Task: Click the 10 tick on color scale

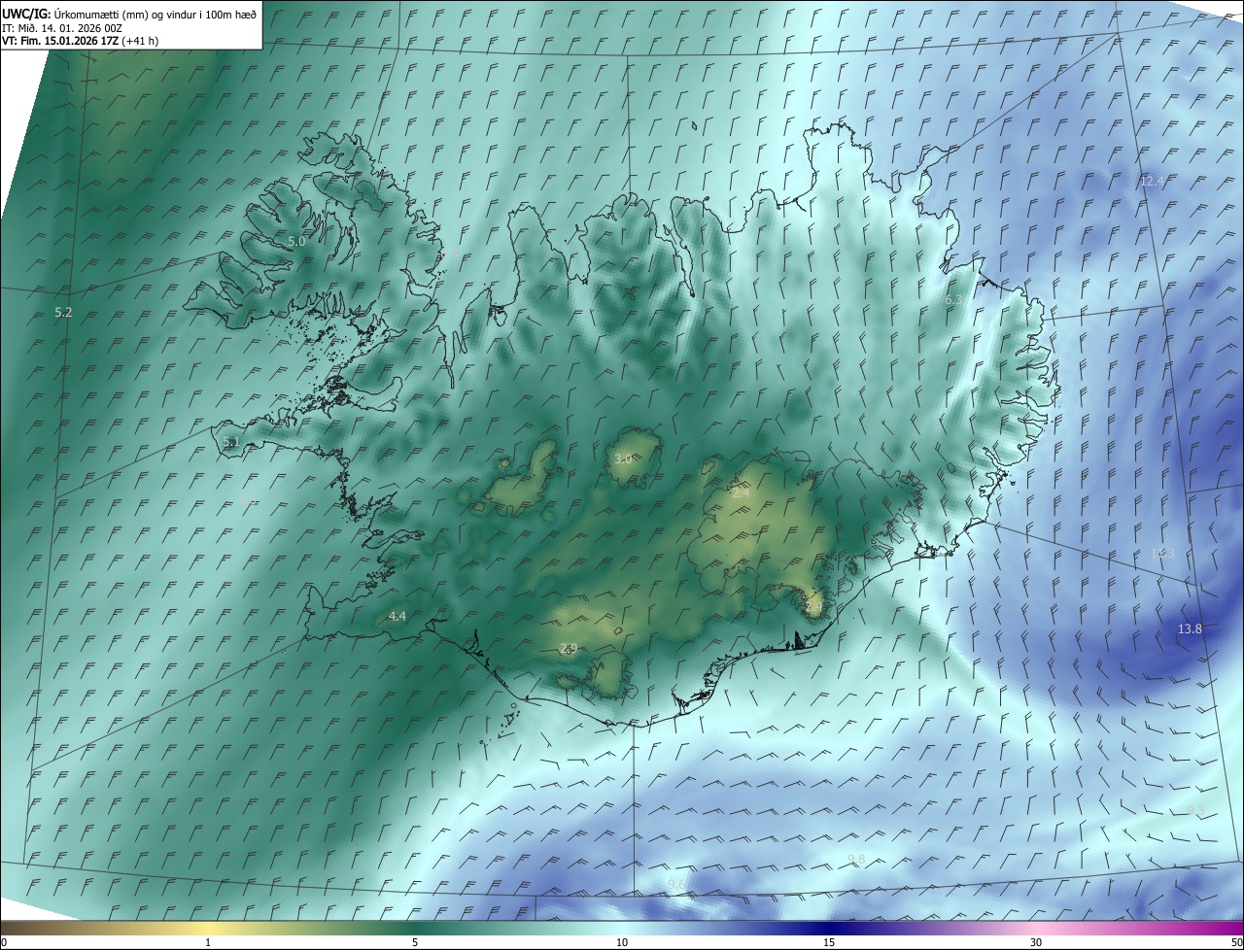Action: coord(622,942)
